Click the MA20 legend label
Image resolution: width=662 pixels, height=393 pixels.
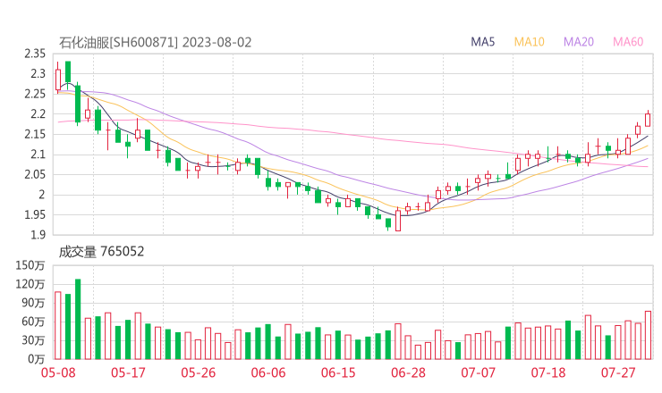(x=579, y=42)
